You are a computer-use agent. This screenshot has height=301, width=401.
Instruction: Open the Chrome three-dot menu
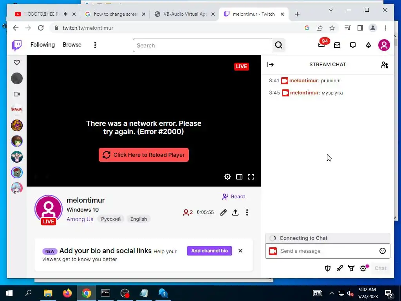tap(385, 28)
